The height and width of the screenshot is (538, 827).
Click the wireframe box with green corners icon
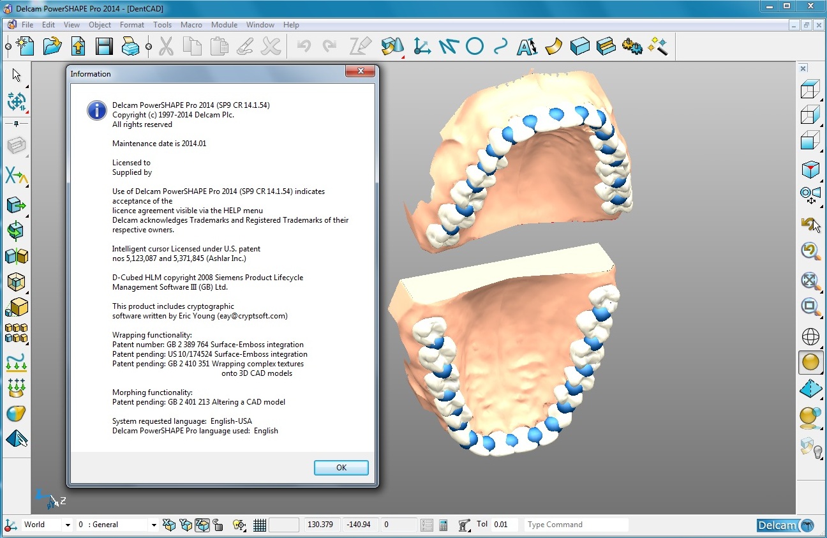16,281
